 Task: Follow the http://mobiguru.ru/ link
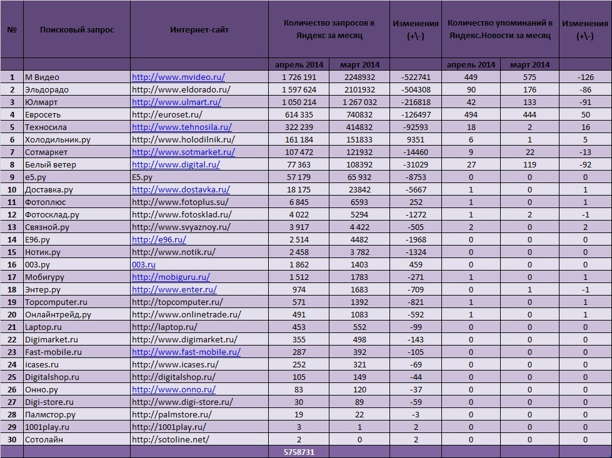[171, 277]
